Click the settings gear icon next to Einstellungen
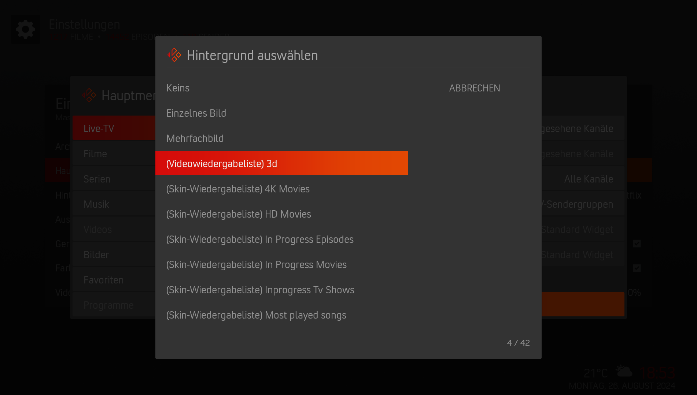The image size is (697, 395). click(x=25, y=29)
